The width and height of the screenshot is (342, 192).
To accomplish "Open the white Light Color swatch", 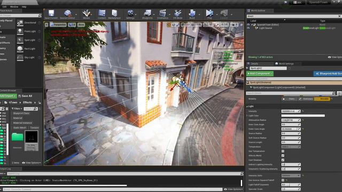I will pyautogui.click(x=303, y=116).
